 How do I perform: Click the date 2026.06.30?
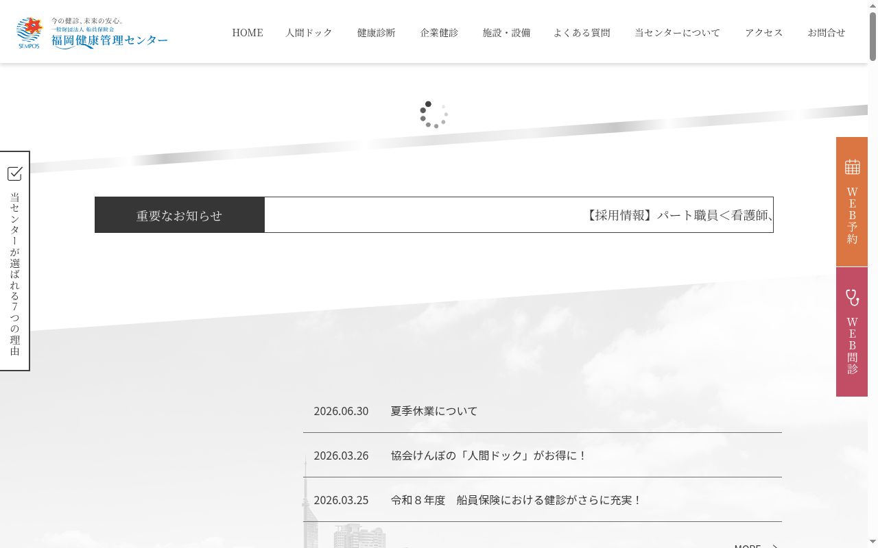[341, 411]
